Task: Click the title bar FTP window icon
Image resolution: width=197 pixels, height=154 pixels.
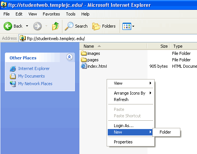Action: pyautogui.click(x=4, y=5)
